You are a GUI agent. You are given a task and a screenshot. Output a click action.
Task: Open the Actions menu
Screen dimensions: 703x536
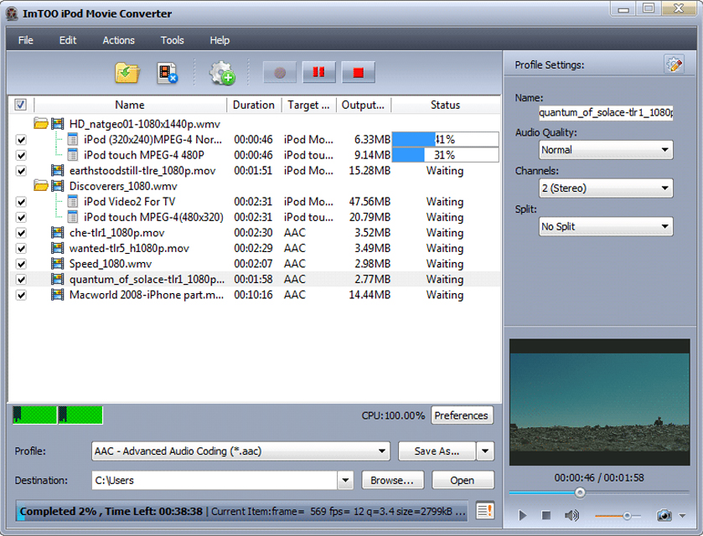[x=118, y=40]
